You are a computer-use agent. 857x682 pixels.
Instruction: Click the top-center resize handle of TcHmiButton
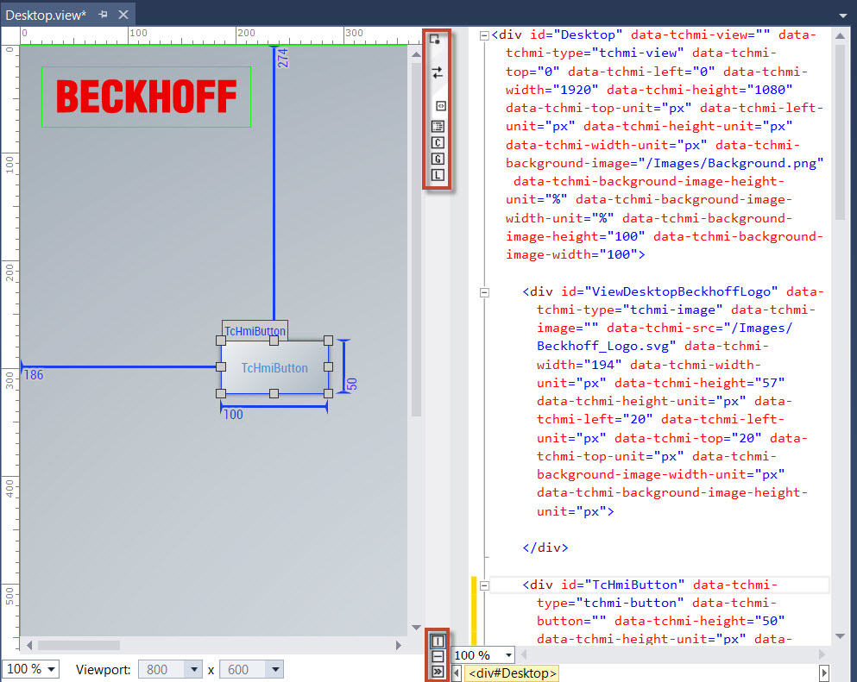tap(274, 341)
